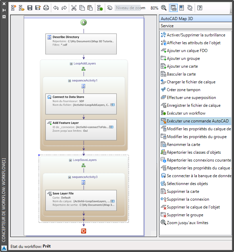Select Exécuter une commande AutoCAD
The width and height of the screenshot is (234, 252).
pyautogui.click(x=196, y=121)
